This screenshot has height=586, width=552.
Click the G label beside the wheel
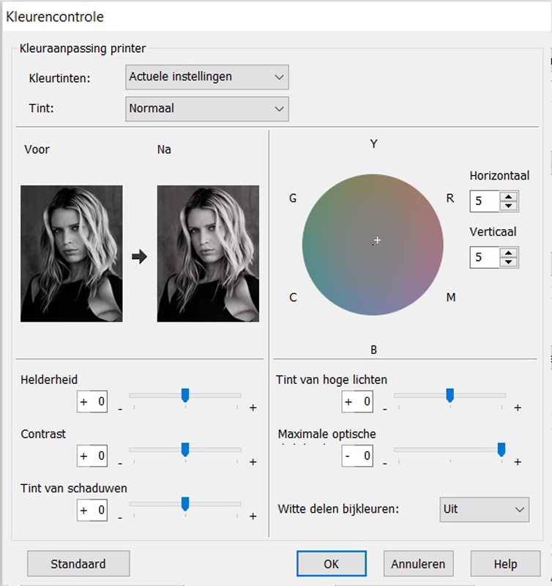[x=293, y=199]
